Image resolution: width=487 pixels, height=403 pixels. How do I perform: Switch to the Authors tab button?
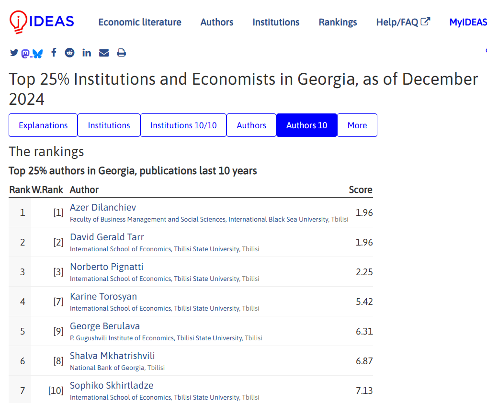pos(251,125)
